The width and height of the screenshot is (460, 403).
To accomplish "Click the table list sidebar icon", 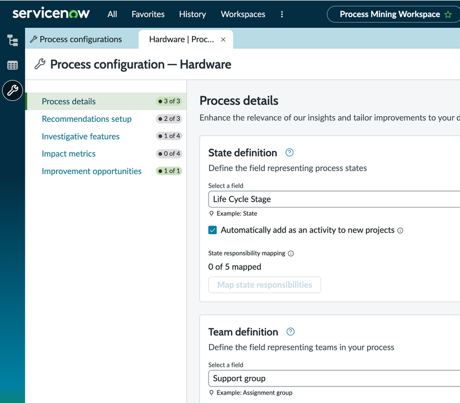I will (12, 65).
